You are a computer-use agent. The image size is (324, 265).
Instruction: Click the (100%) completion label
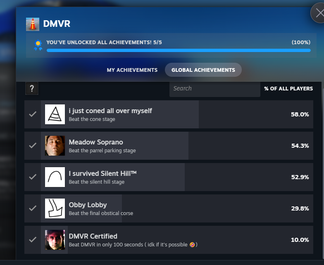pyautogui.click(x=301, y=42)
